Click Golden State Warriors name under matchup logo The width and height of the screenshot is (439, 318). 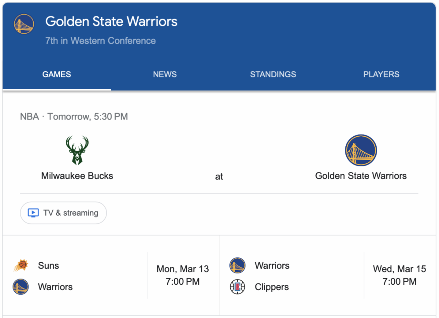tap(361, 176)
